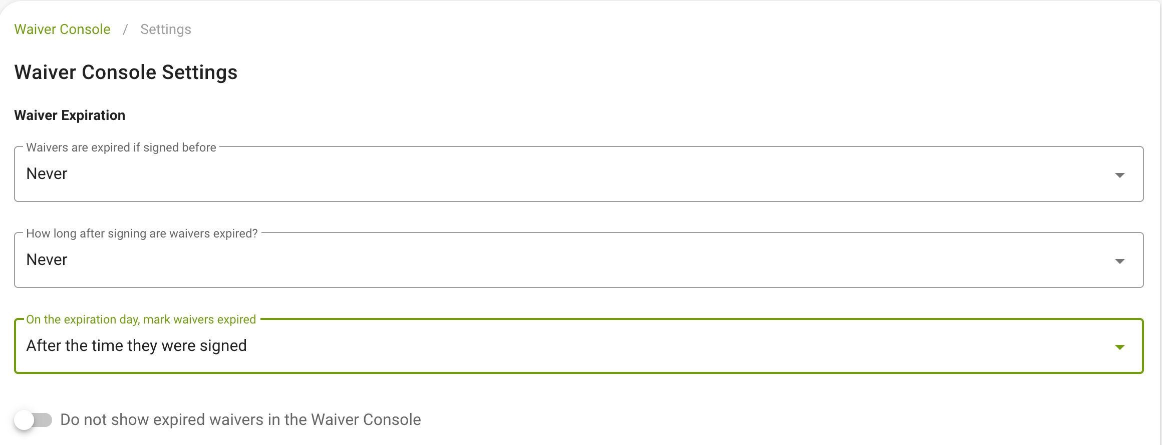Click the Settings breadcrumb item
Image resolution: width=1162 pixels, height=445 pixels.
[x=166, y=29]
